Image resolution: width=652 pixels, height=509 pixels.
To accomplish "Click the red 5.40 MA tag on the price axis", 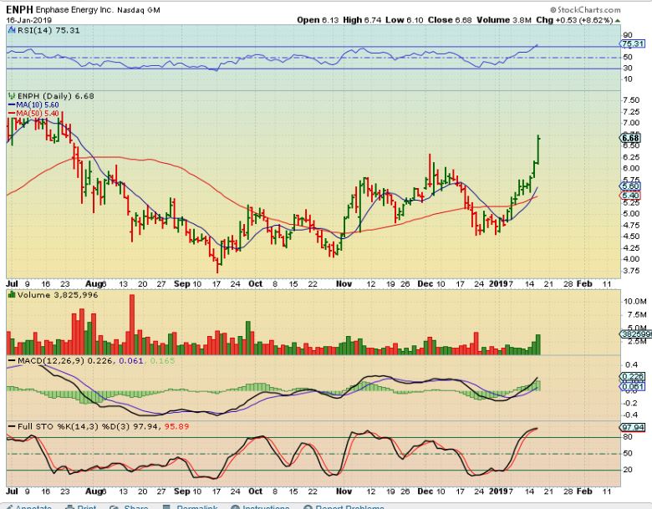I will (x=631, y=196).
